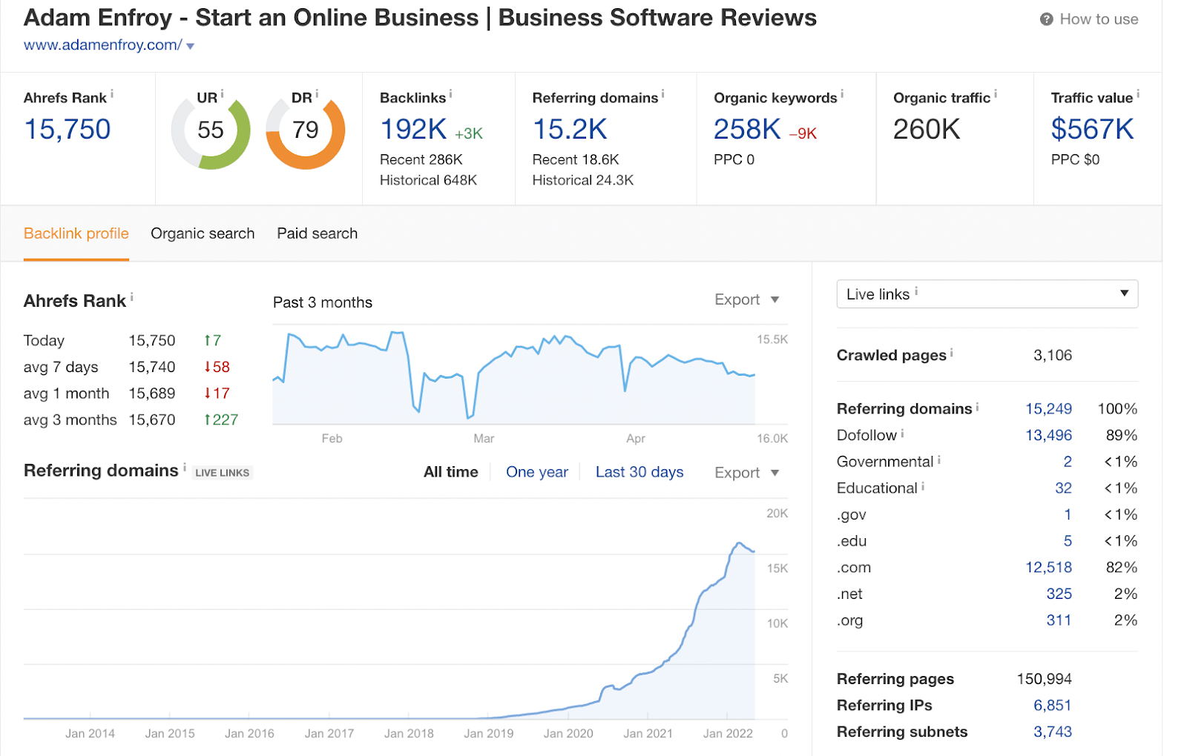Open the .org count 311 link
Screen dimensions: 1187x756
tap(1059, 620)
